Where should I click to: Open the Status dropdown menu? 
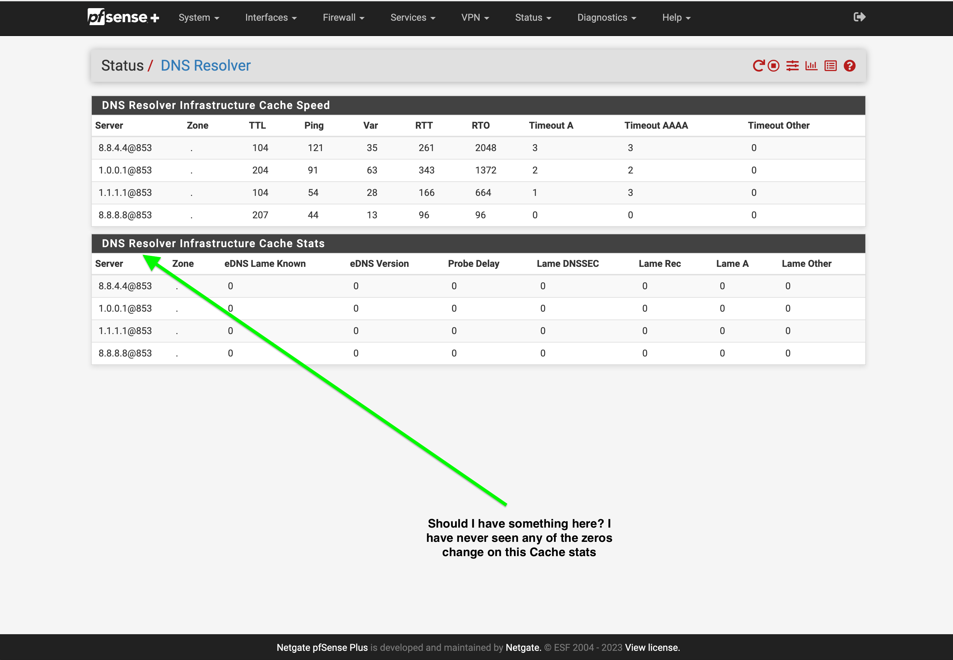point(533,17)
